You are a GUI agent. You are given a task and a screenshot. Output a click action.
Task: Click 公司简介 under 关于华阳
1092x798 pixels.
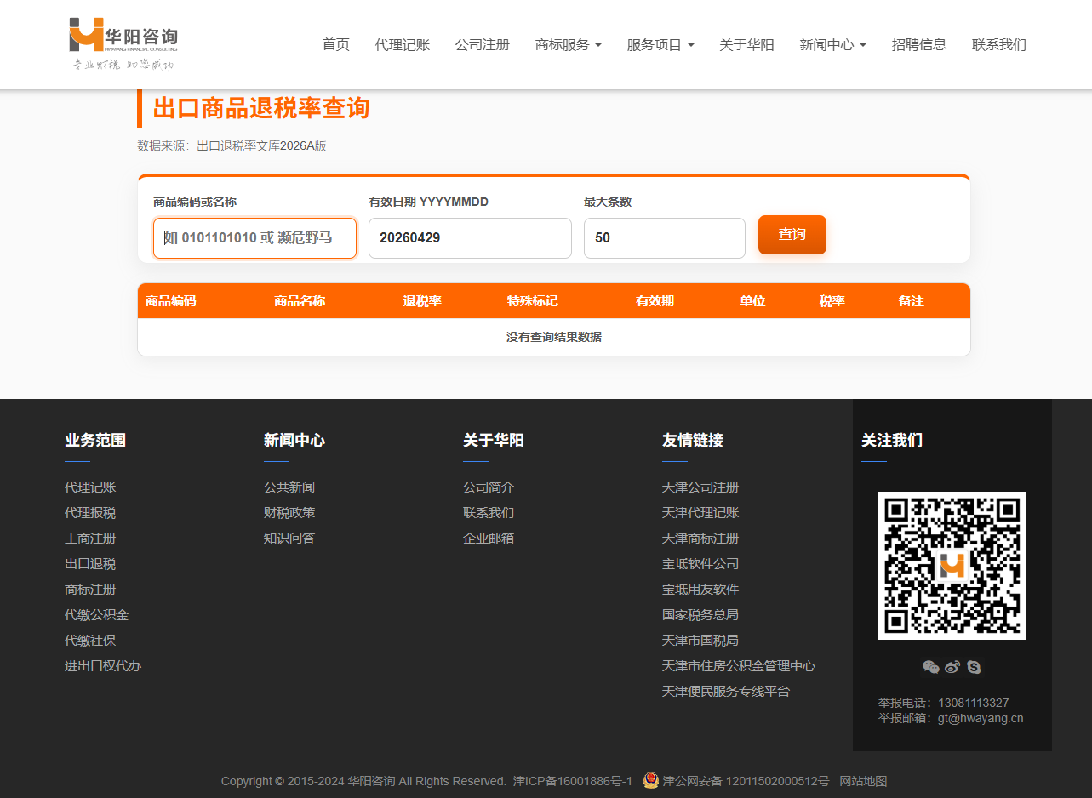(x=489, y=487)
